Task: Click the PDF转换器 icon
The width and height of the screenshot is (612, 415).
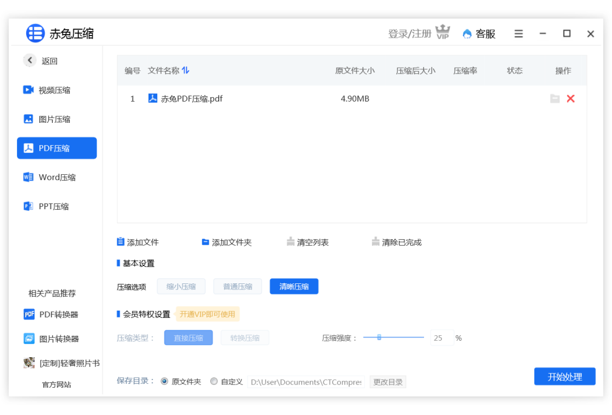Action: point(30,314)
